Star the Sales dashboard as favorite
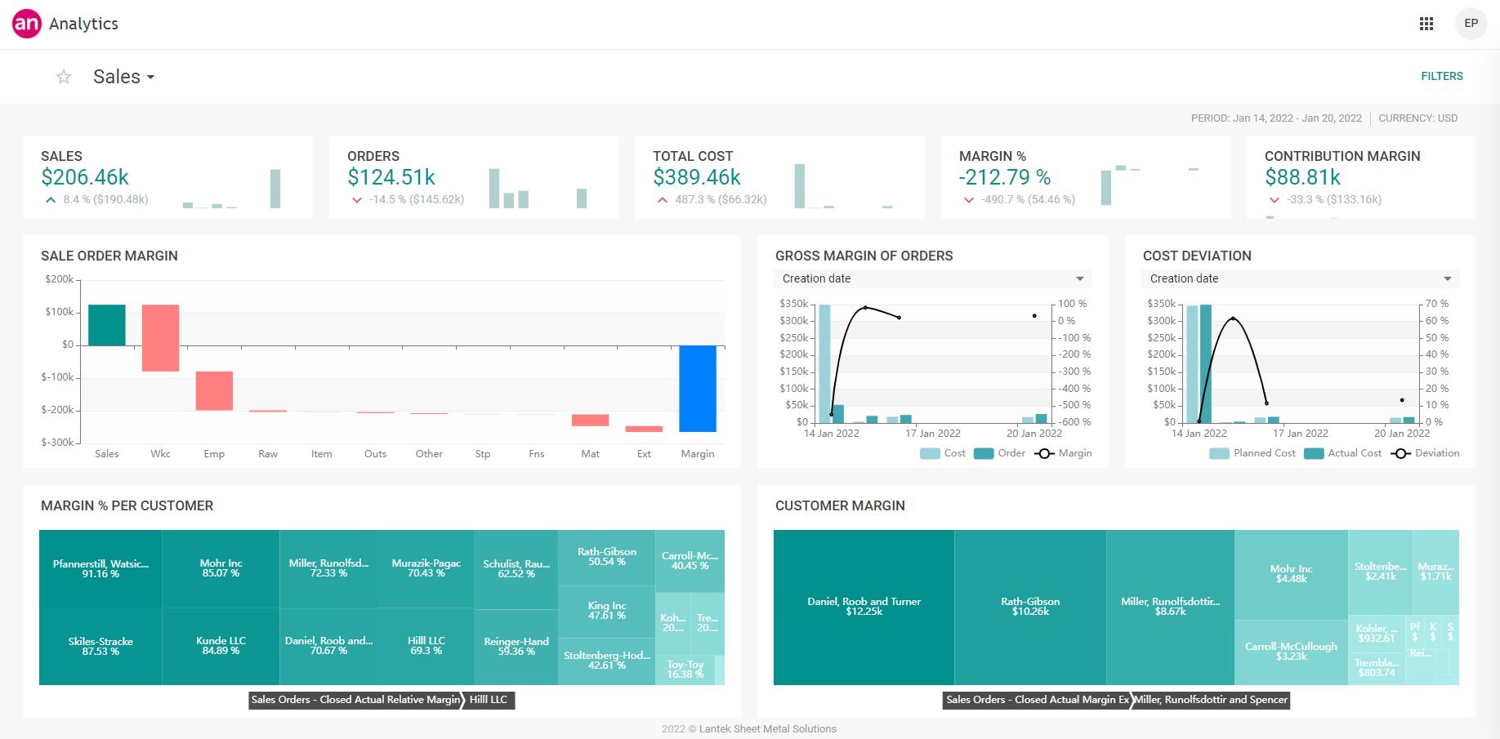Screen dimensions: 1500x739 [64, 77]
